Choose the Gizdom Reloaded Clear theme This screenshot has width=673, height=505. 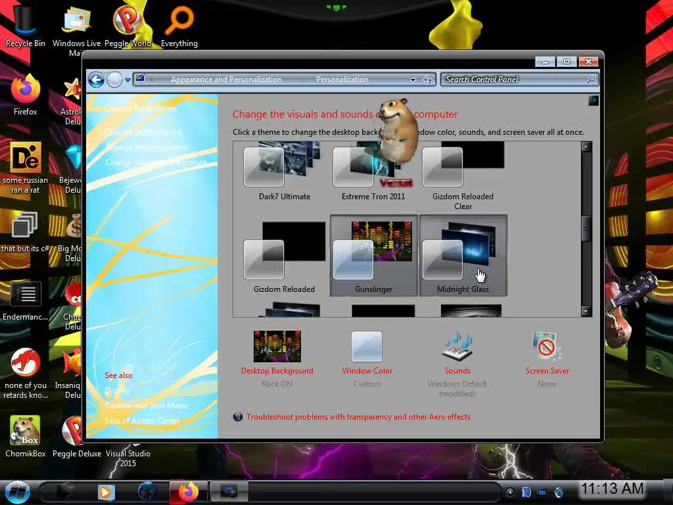[463, 177]
